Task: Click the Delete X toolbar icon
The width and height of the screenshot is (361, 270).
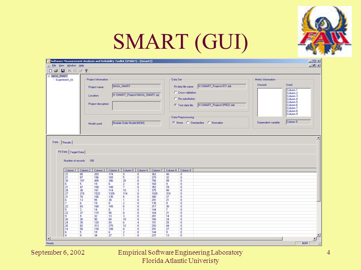Action: [70, 71]
